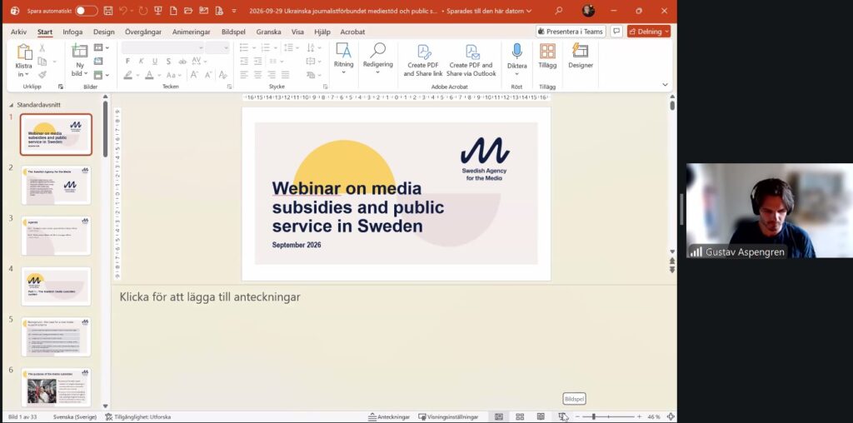Collapse the ribbon with the chevron
Image resolution: width=853 pixels, height=423 pixels.
[665, 85]
